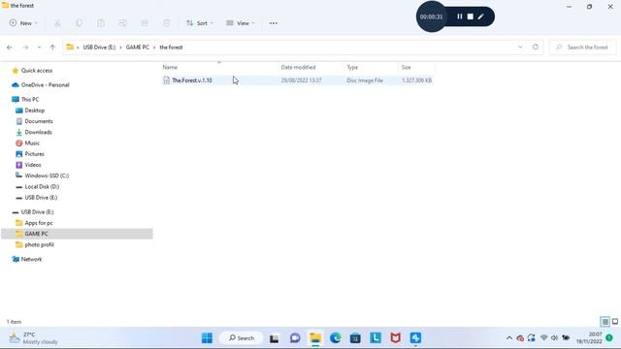
Task: Switch to details view layout icon
Action: point(605,322)
